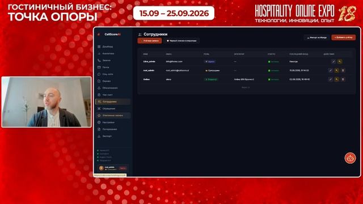The width and height of the screenshot is (363, 204).
Task: Edit the root_admin row with pencil icon
Action: pos(331,70)
